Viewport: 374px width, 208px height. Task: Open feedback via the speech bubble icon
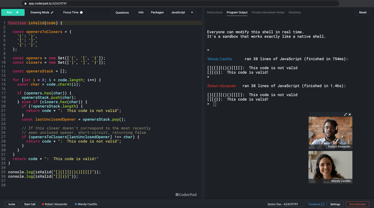point(323,204)
